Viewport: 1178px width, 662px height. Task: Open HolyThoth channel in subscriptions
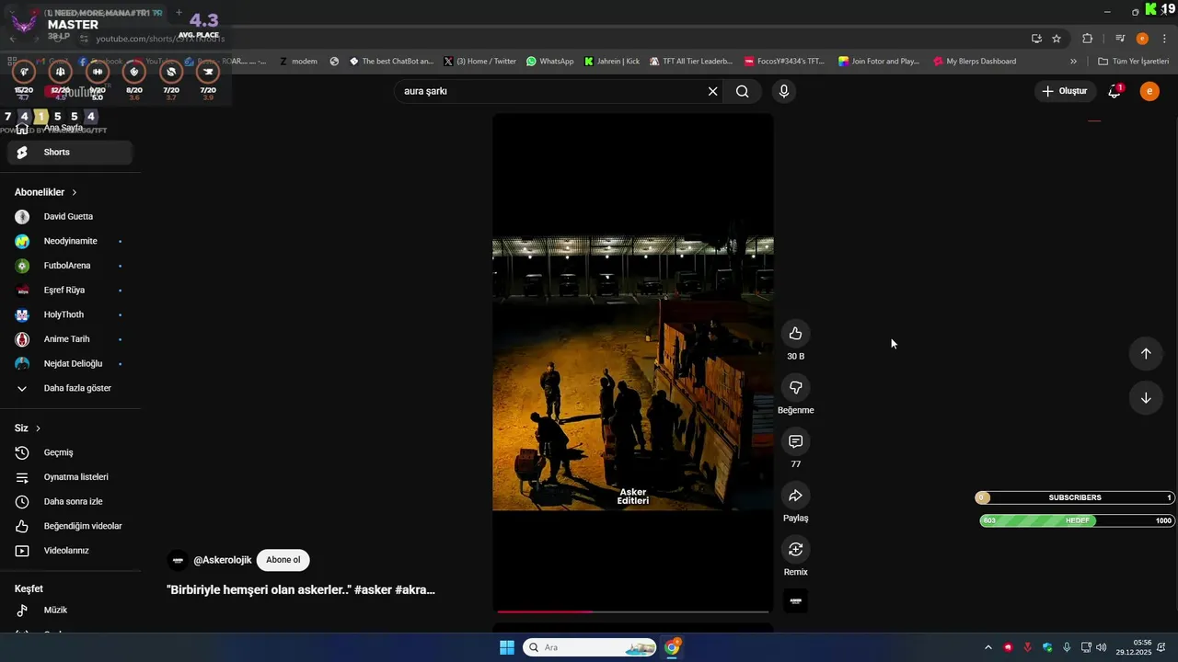(x=70, y=314)
